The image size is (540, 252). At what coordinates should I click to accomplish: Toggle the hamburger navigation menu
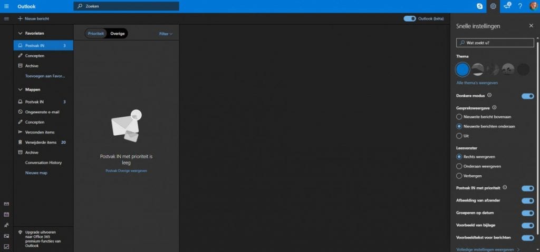(6, 18)
